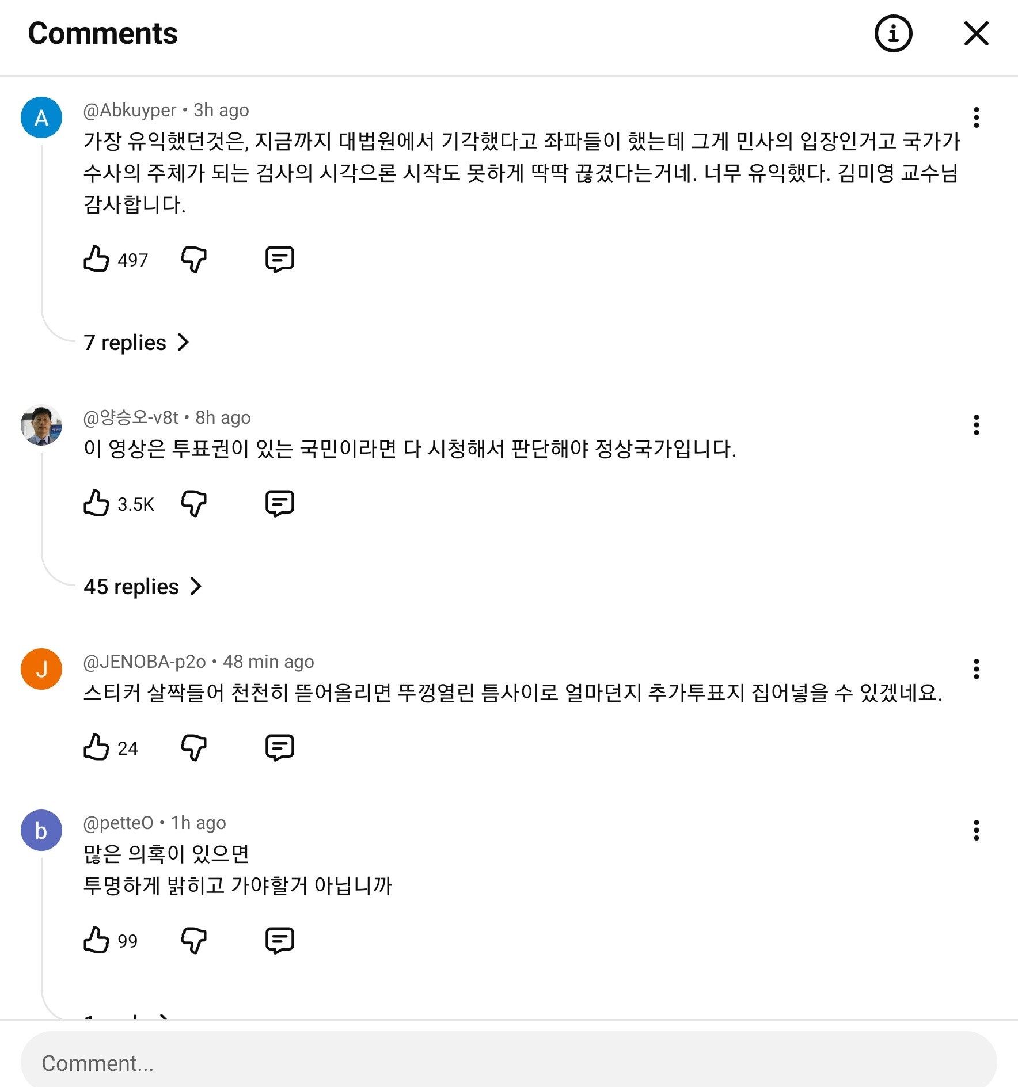Like the @petteO comment with 99 likes
Viewport: 1018px width, 1087px height.
point(96,940)
